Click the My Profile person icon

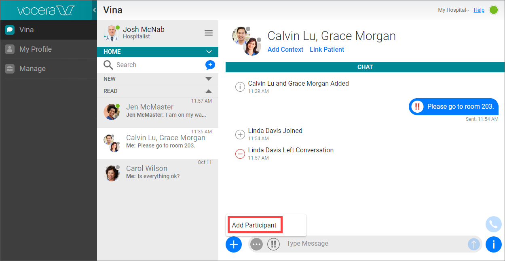(10, 49)
